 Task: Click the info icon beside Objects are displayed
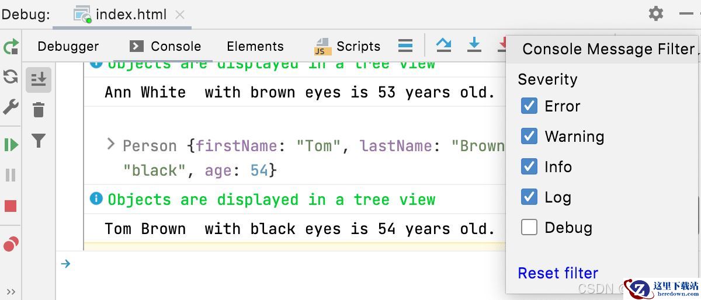pyautogui.click(x=96, y=199)
